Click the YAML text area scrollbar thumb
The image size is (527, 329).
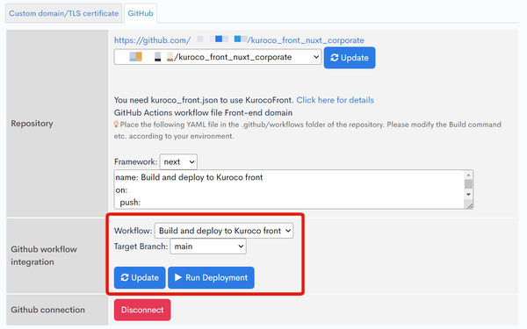(468, 184)
